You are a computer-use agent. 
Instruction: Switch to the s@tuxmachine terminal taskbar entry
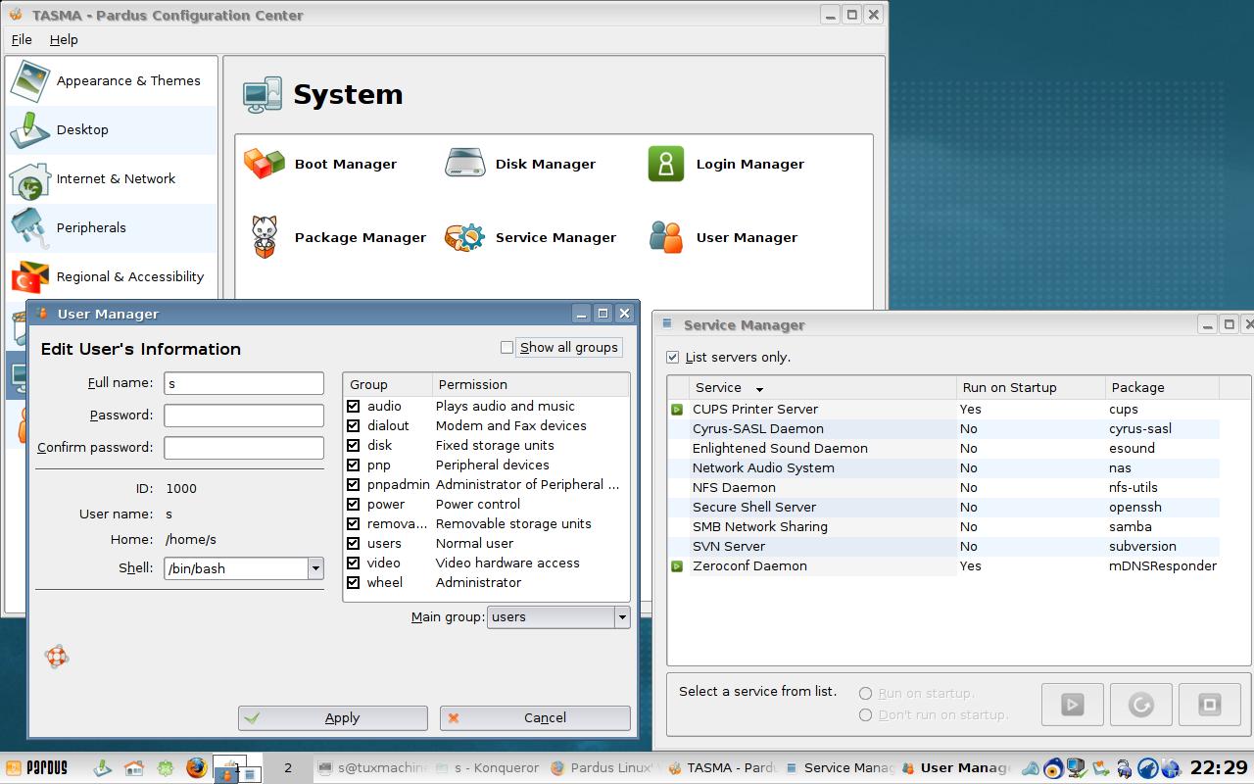click(x=372, y=768)
